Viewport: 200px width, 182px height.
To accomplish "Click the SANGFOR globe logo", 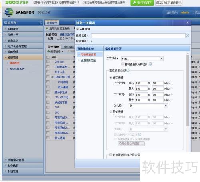I will tap(9, 12).
